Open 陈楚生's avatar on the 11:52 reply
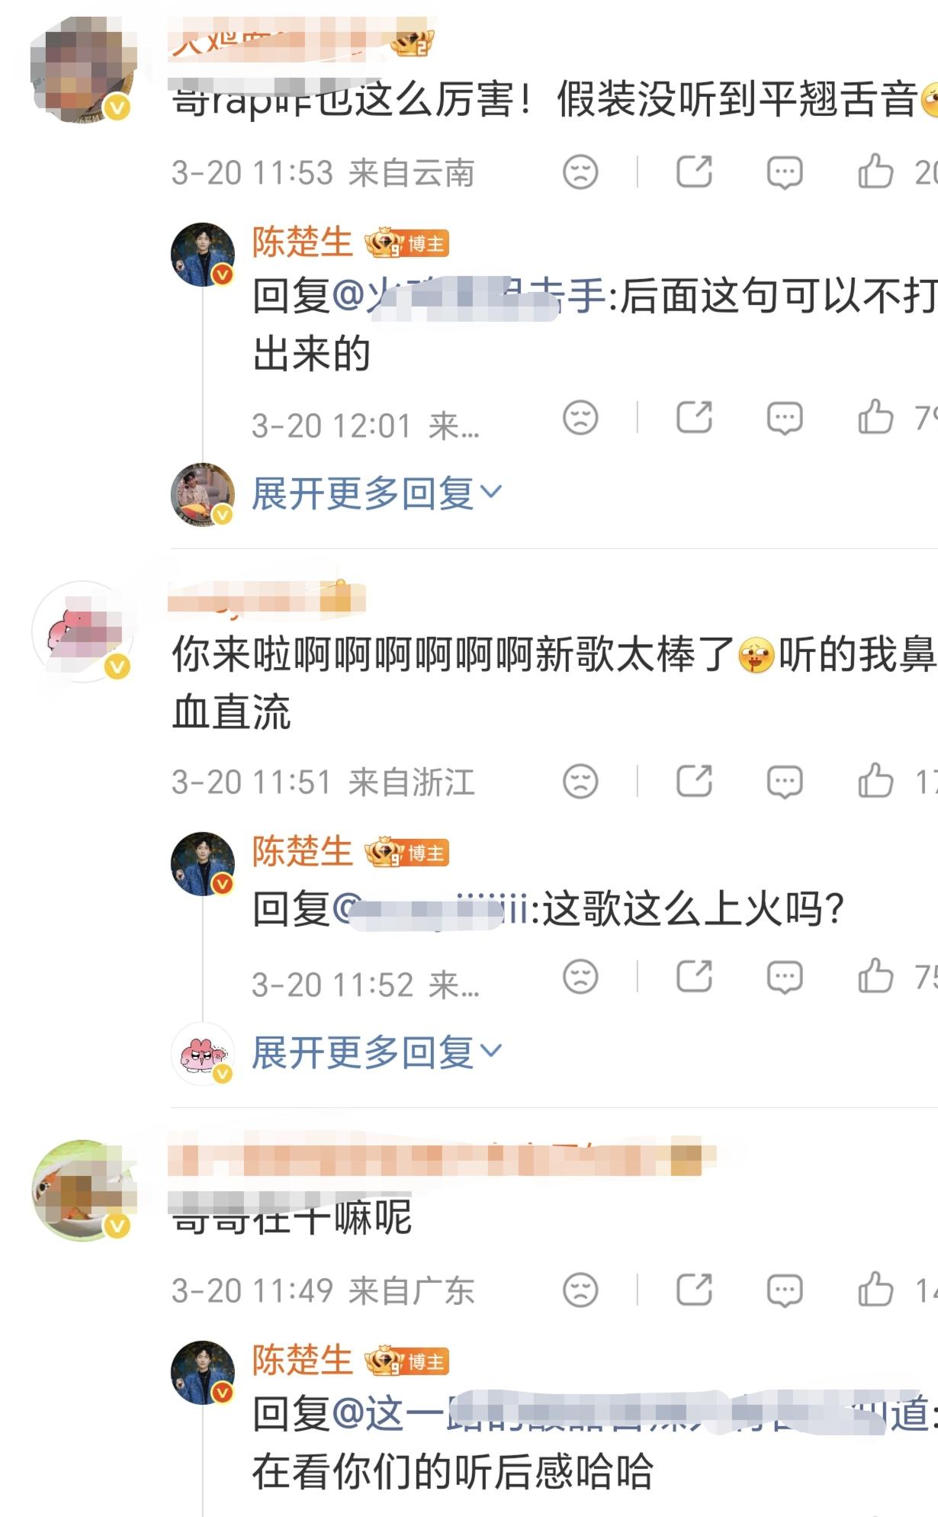The image size is (938, 1517). point(203,863)
